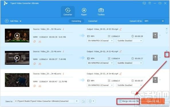Open the hamburger menu in title bar
This screenshot has height=107, width=170.
[150, 3]
